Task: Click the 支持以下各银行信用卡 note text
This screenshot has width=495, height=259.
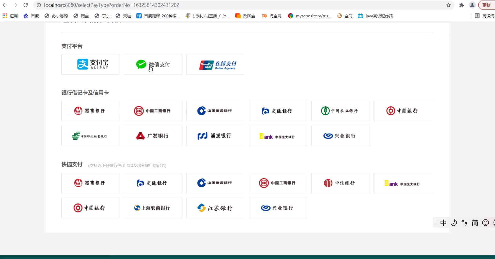Action: 127,166
